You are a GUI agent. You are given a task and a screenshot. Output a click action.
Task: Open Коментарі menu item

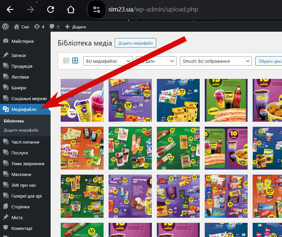pyautogui.click(x=22, y=228)
